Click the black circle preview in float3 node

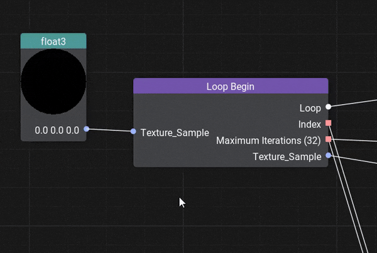pos(53,82)
